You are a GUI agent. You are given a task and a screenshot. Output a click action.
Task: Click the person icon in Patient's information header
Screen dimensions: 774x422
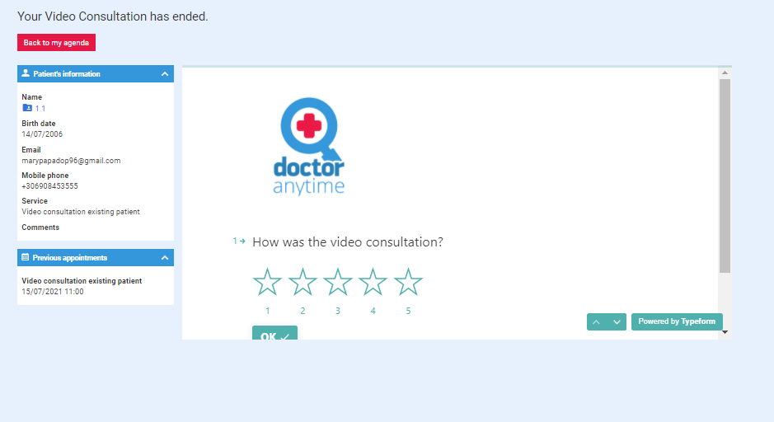click(x=26, y=73)
